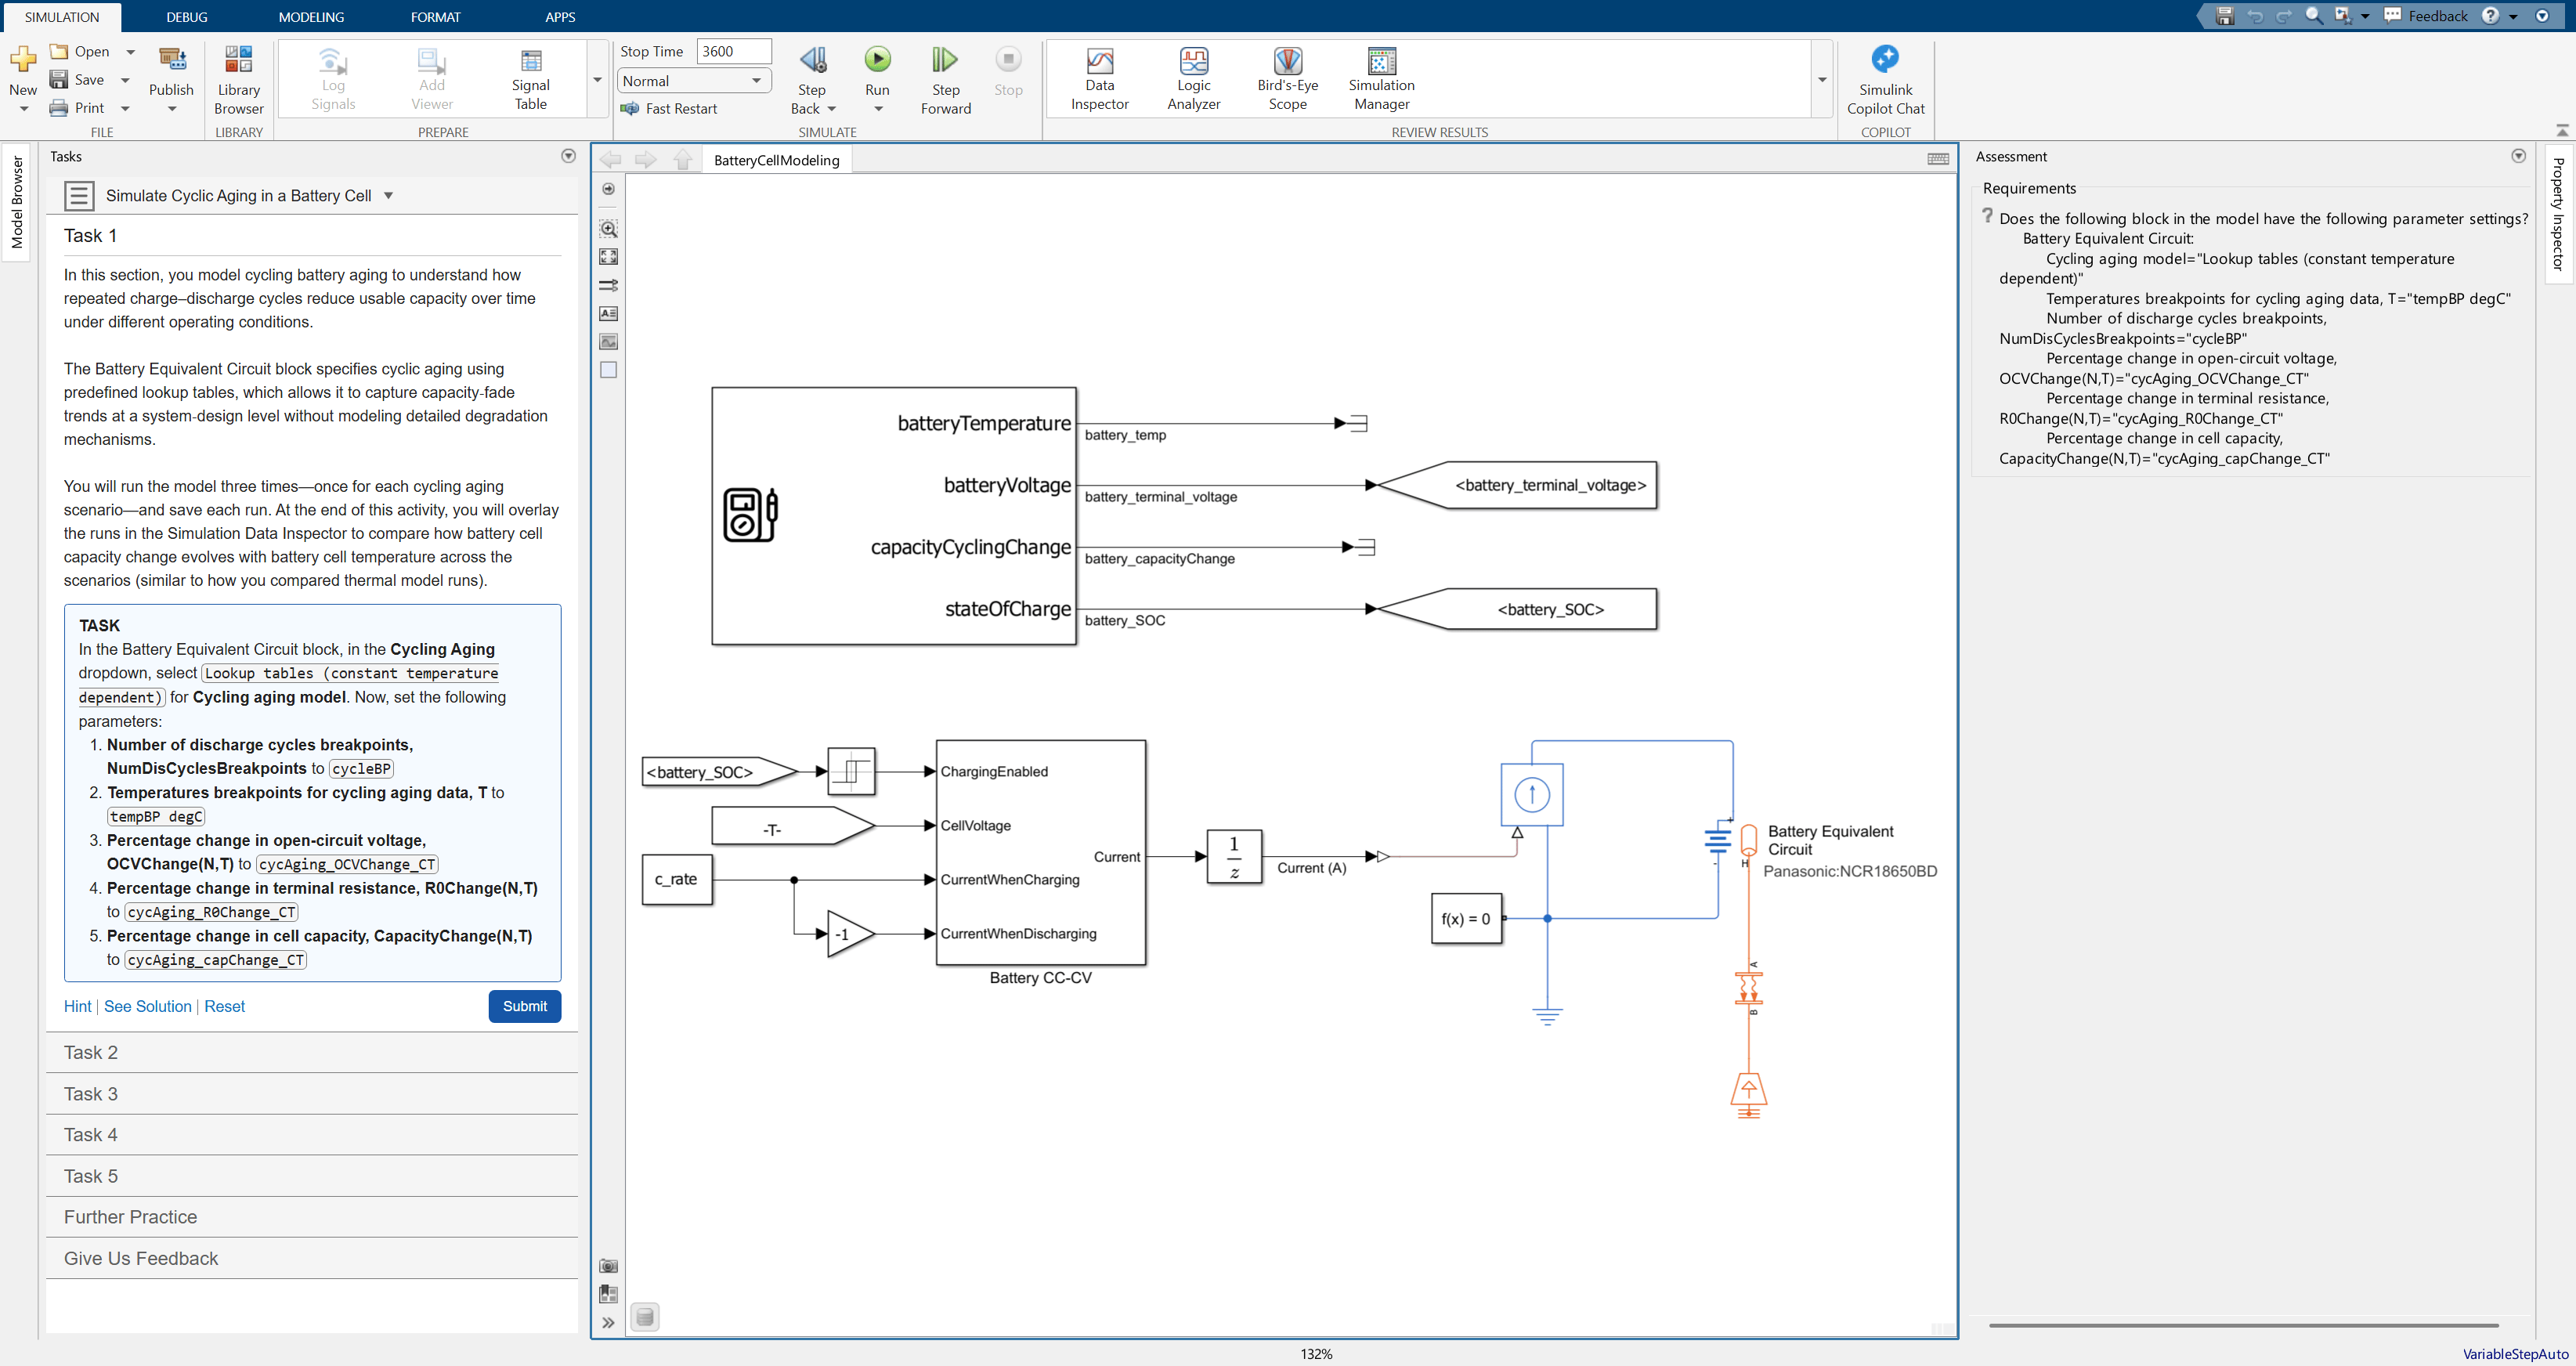
Task: Click the VariableStepAuto solver status
Action: tap(2515, 1354)
